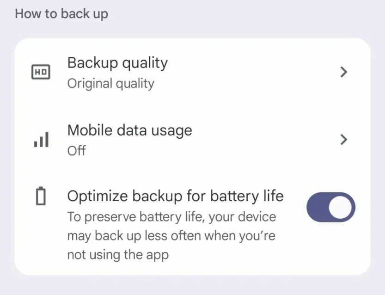
Task: Tap the 'To preserve battery life' line
Action: (x=171, y=217)
